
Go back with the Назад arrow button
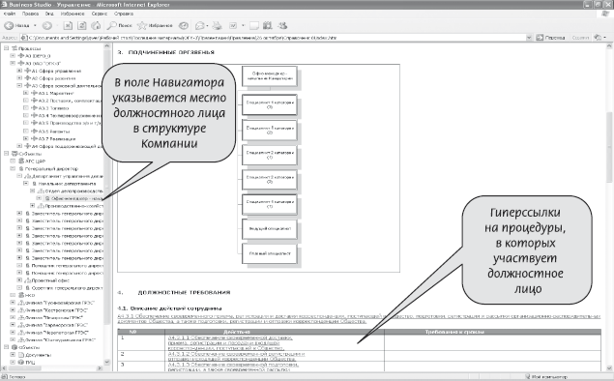[x=16, y=25]
